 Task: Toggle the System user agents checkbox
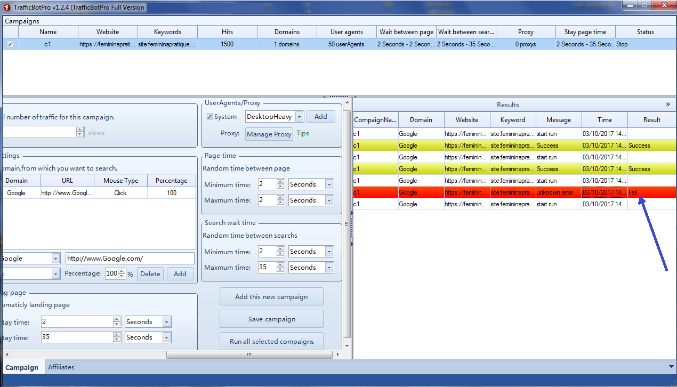click(209, 117)
